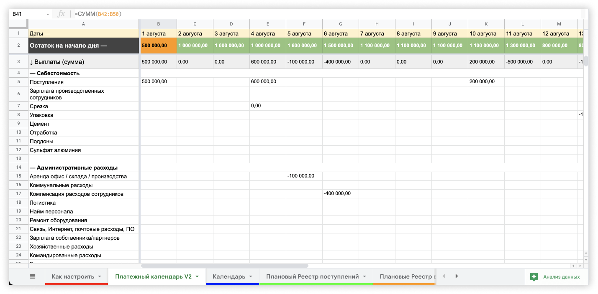Open the Плановый Реестр поступлений sheet

[x=312, y=276]
